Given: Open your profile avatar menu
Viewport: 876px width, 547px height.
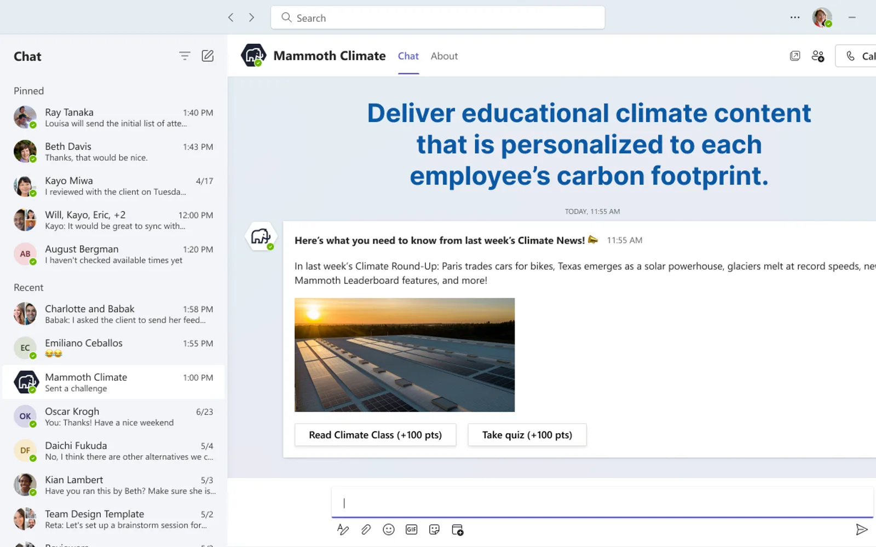Looking at the screenshot, I should [822, 18].
